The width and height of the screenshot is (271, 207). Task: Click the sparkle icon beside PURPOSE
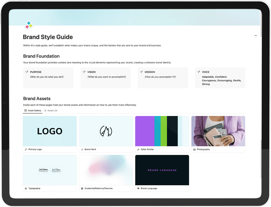click(x=27, y=72)
